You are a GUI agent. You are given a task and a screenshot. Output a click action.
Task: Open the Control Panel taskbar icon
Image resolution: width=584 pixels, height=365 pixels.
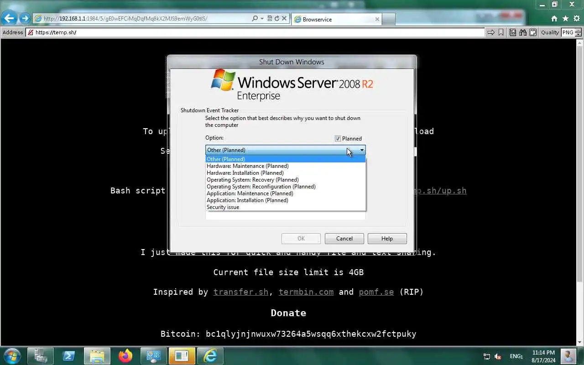coord(153,356)
